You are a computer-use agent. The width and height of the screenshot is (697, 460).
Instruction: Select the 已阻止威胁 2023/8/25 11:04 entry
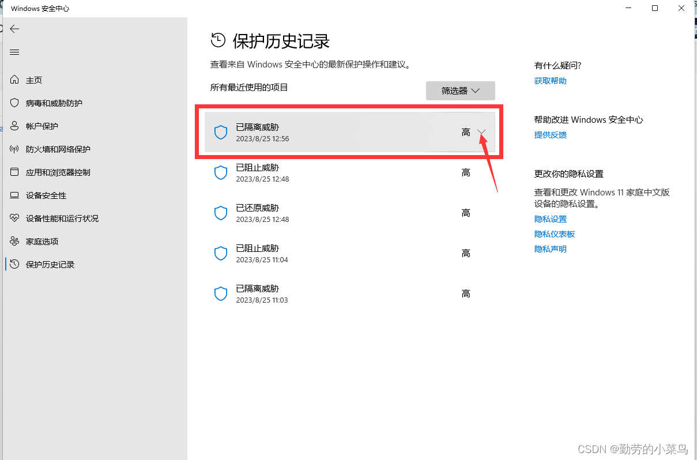[x=350, y=254]
